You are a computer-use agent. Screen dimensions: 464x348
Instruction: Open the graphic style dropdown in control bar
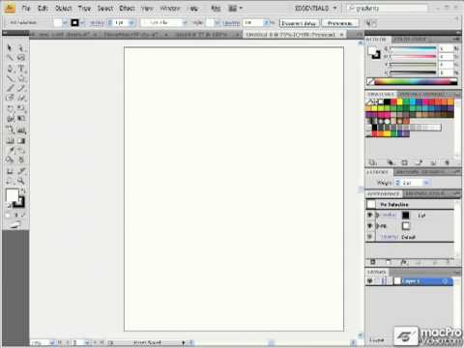coord(217,23)
